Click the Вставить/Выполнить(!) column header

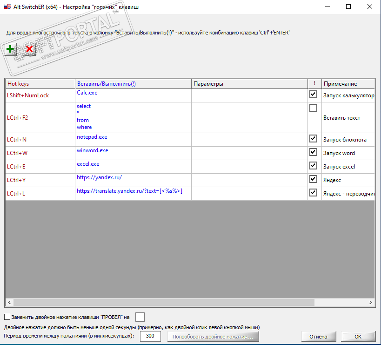click(x=133, y=84)
